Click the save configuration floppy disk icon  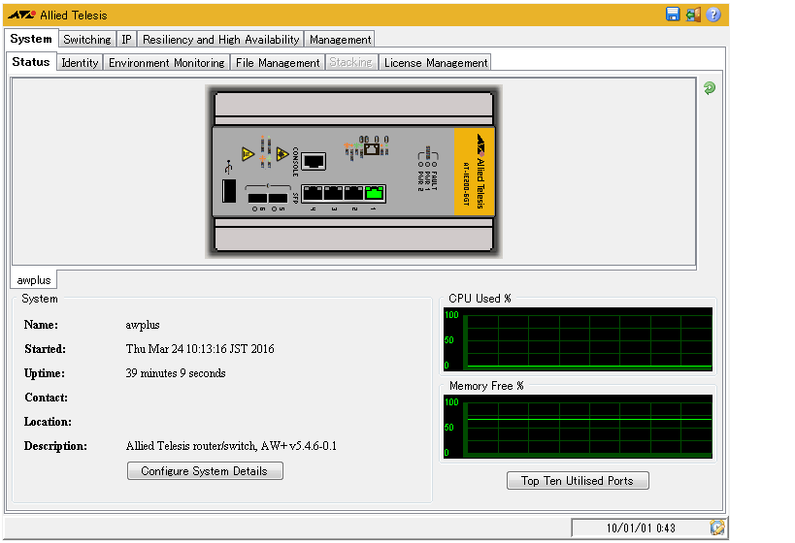tap(673, 15)
